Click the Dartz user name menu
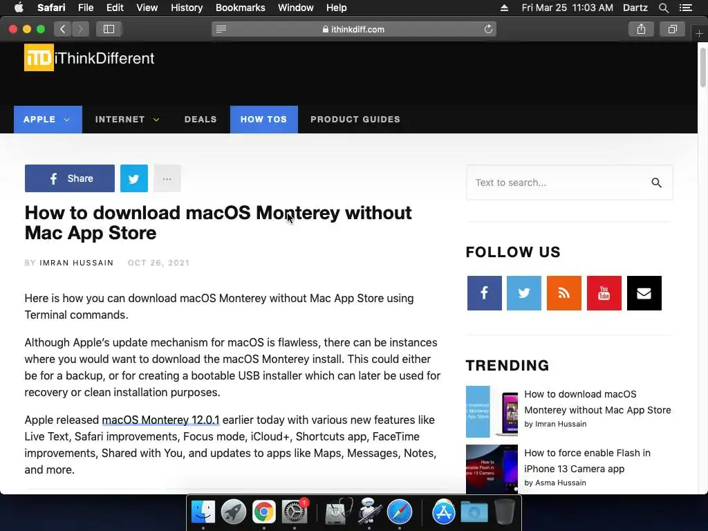Image resolution: width=708 pixels, height=531 pixels. pos(635,8)
